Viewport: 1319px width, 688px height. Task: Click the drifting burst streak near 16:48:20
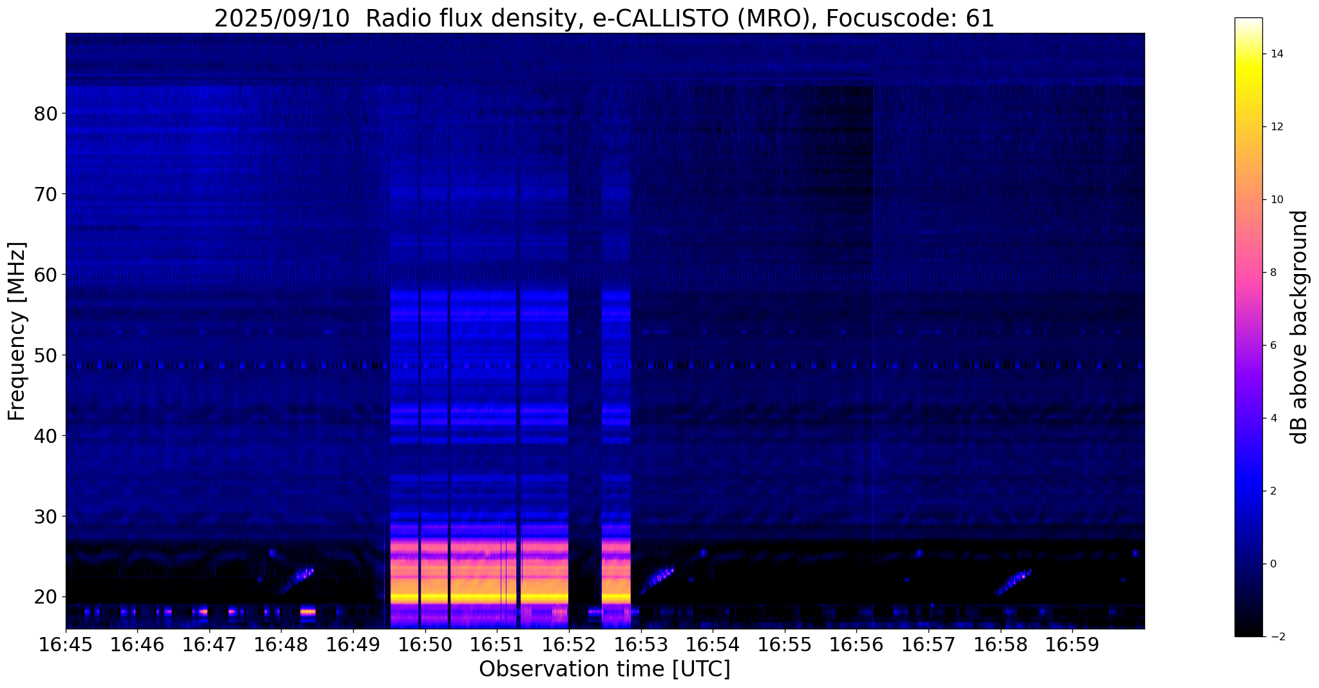[297, 580]
